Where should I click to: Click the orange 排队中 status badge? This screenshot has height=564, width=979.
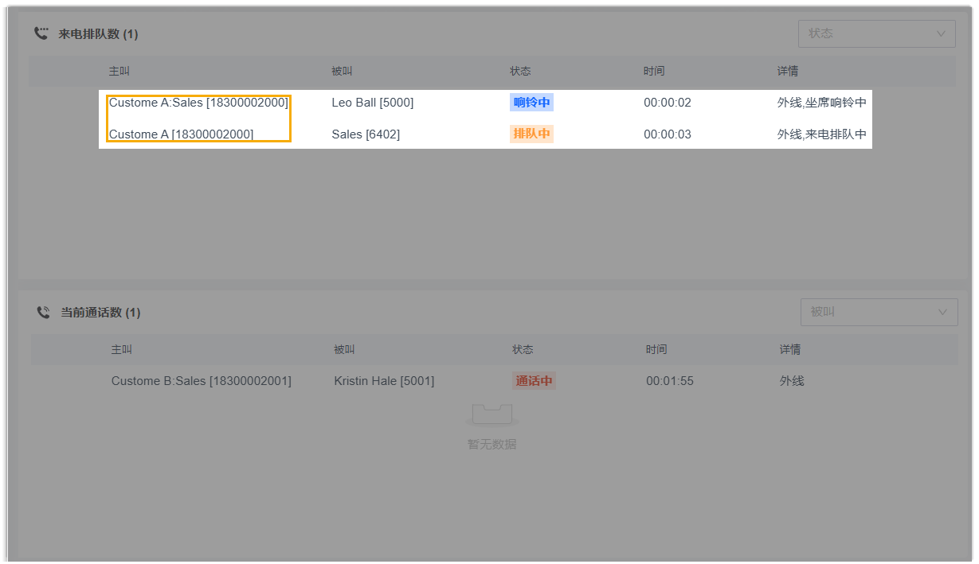pos(531,134)
